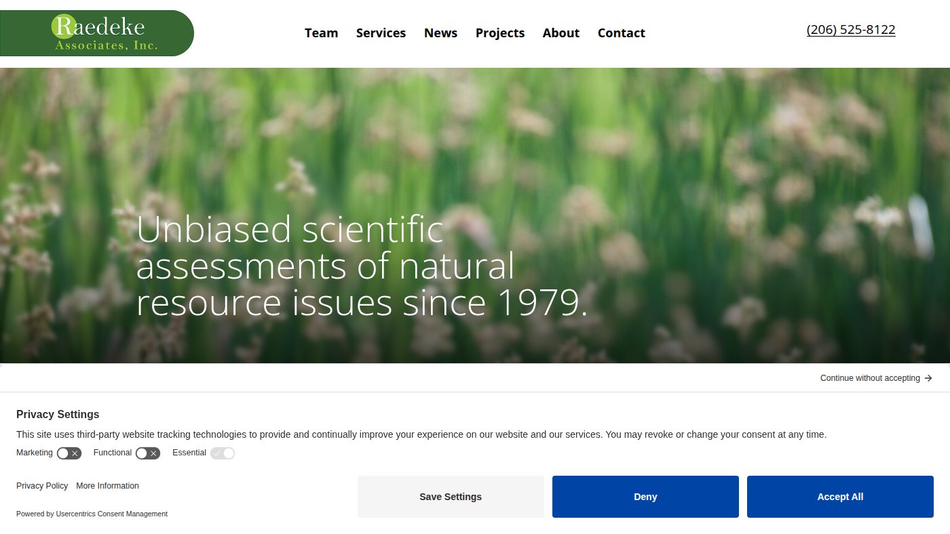This screenshot has width=950, height=534.
Task: Open the More Information link
Action: (x=107, y=486)
